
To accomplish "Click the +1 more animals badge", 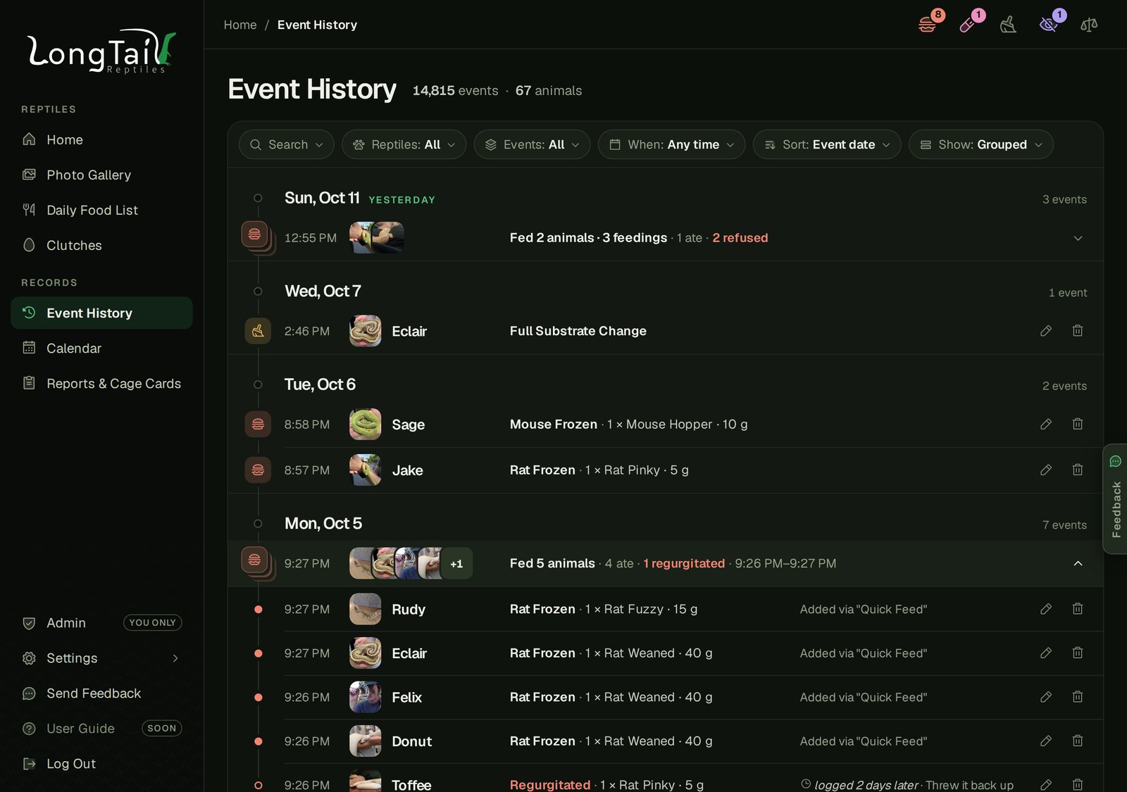I will click(x=456, y=563).
